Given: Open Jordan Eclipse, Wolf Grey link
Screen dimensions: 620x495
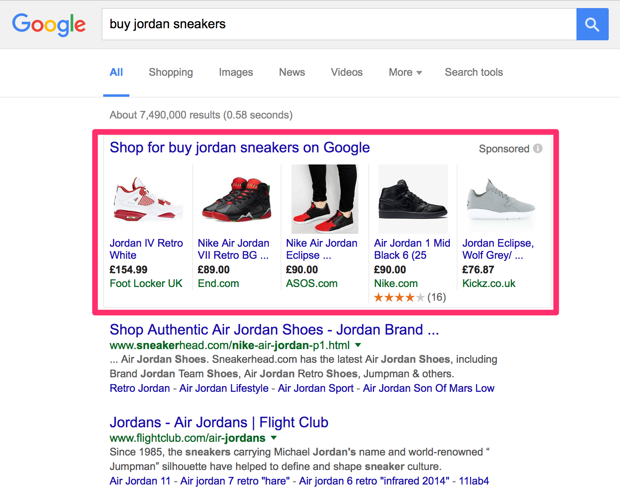Looking at the screenshot, I should tap(498, 249).
